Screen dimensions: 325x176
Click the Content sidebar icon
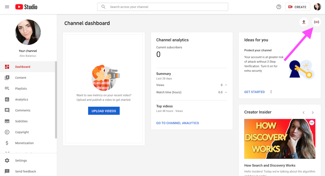7,78
